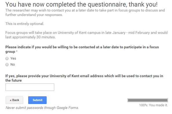Click the "Never submit passwords through Google Forms" notice
Screen dimensions: 172x114
[42, 108]
